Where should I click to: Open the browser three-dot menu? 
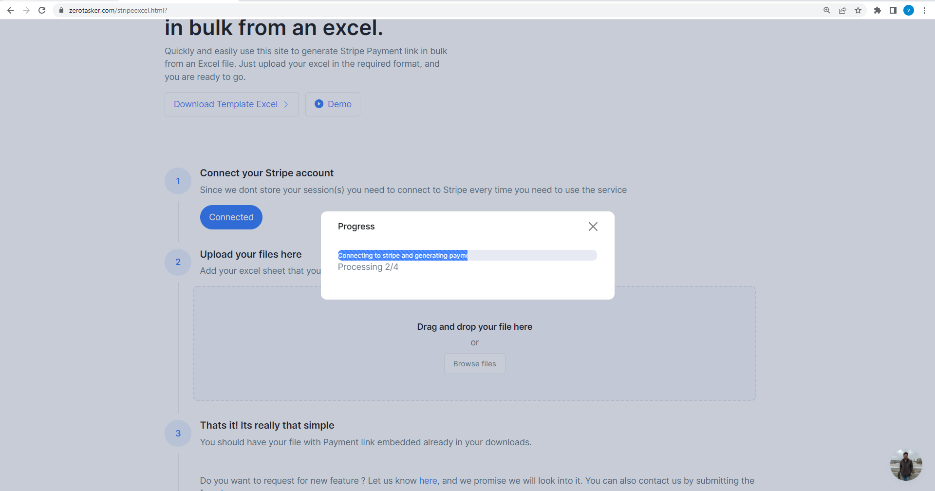pos(925,10)
